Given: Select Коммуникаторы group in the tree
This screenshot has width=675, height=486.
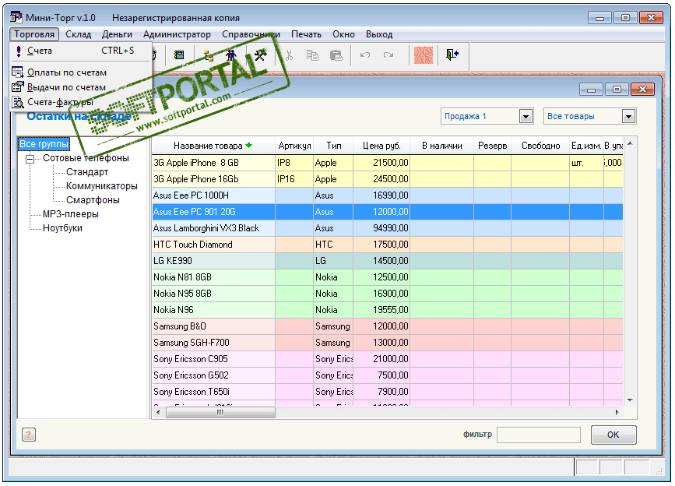Looking at the screenshot, I should 101,186.
